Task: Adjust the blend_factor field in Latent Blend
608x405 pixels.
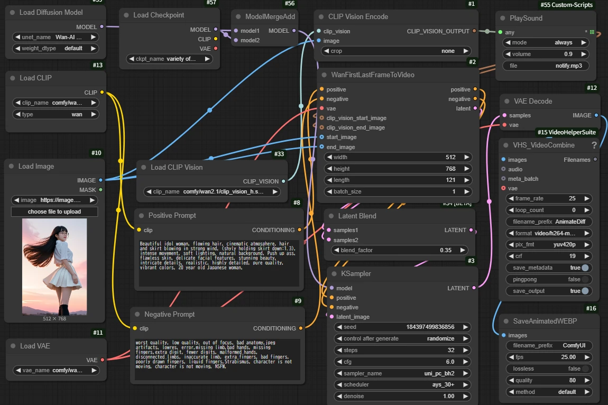Action: pyautogui.click(x=399, y=250)
